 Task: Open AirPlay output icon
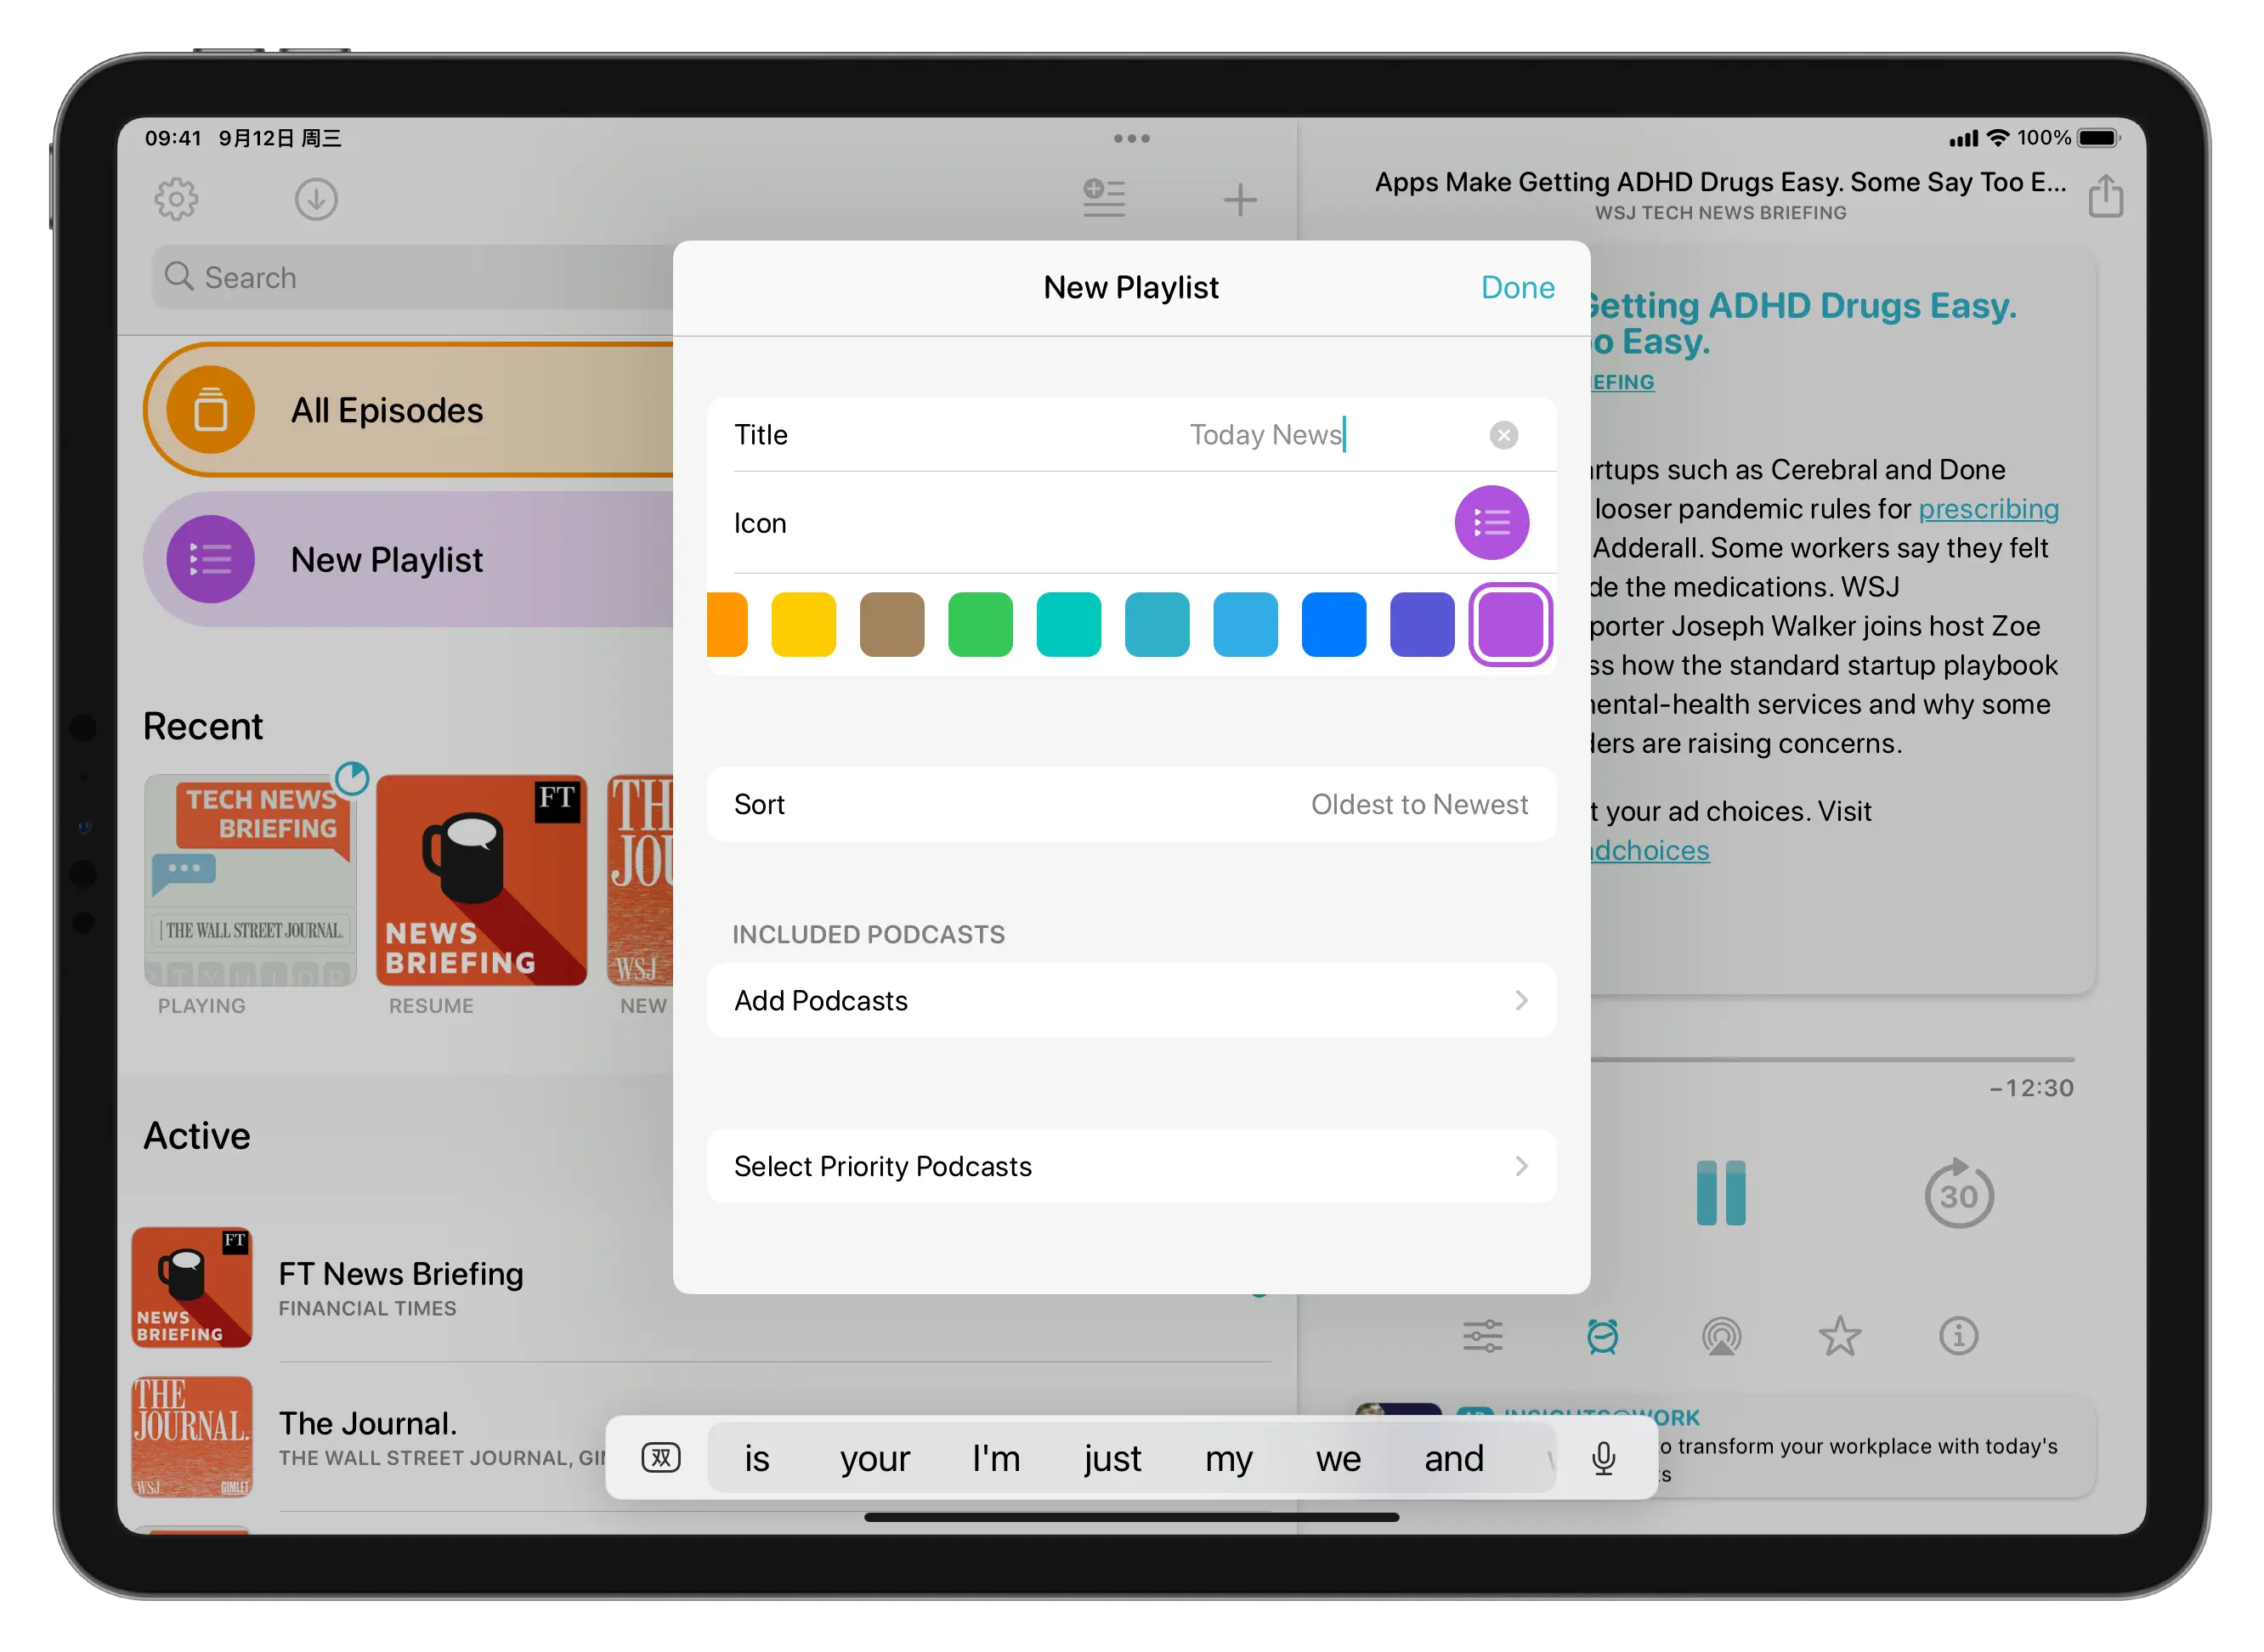click(1720, 1336)
